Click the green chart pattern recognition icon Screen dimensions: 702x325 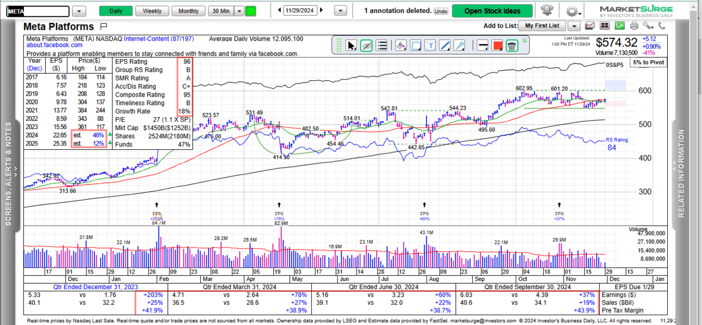[620, 26]
